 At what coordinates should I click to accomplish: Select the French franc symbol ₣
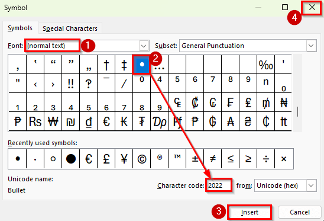(x=230, y=103)
